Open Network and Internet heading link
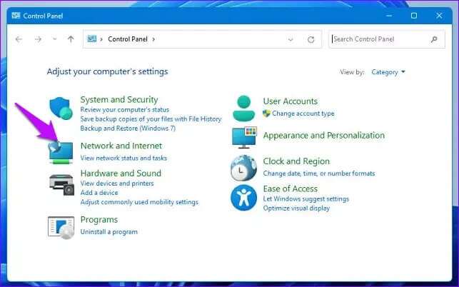 121,146
